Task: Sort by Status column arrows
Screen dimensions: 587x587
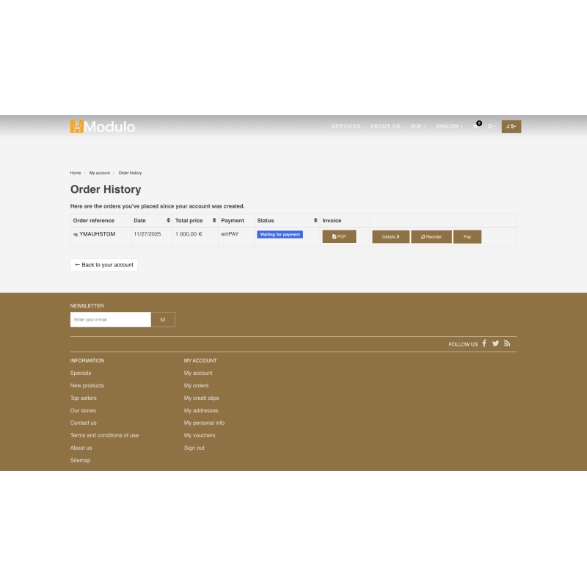Action: point(316,220)
